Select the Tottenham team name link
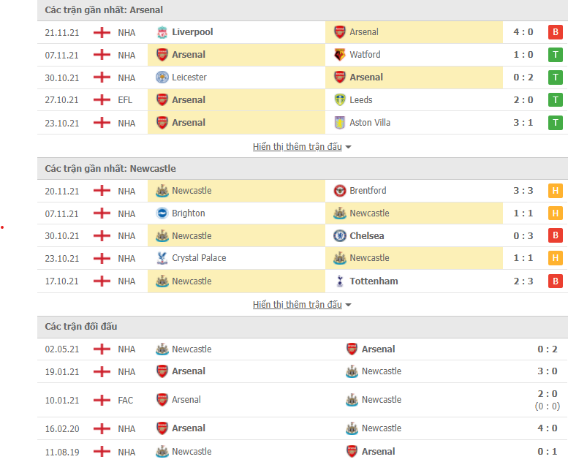 374,281
